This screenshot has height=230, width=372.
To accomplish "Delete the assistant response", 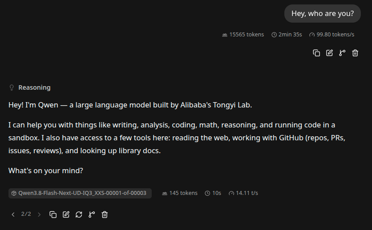I will [105, 214].
